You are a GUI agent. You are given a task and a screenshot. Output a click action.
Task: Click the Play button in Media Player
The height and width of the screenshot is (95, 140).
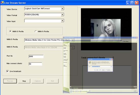point(71,91)
